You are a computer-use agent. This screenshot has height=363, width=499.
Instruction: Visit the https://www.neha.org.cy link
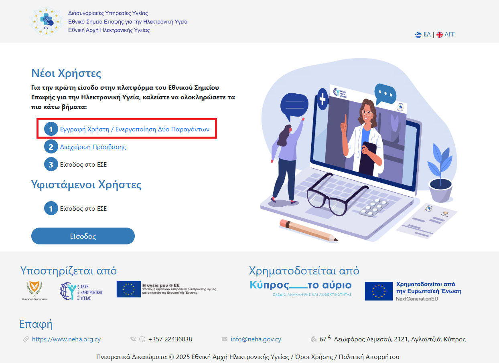pyautogui.click(x=66, y=339)
